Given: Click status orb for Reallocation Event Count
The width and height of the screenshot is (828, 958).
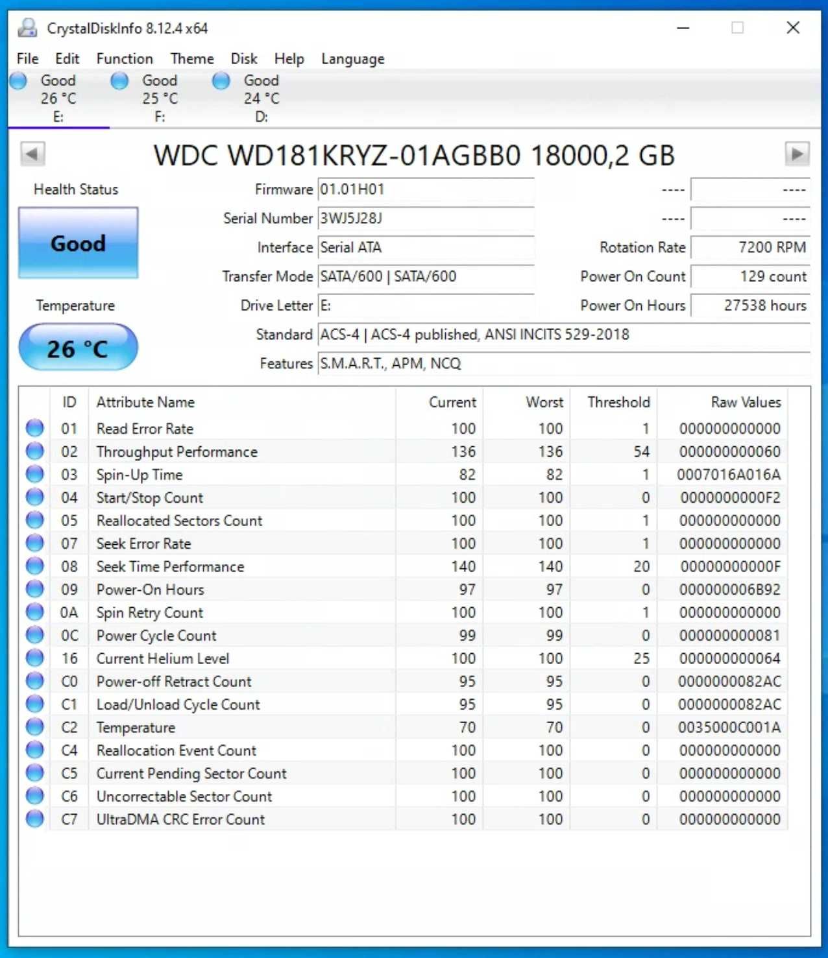Looking at the screenshot, I should point(34,750).
